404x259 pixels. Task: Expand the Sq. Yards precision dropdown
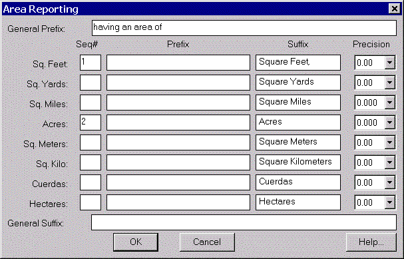[x=389, y=83]
